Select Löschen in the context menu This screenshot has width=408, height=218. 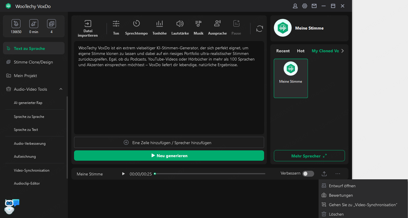tap(336, 214)
